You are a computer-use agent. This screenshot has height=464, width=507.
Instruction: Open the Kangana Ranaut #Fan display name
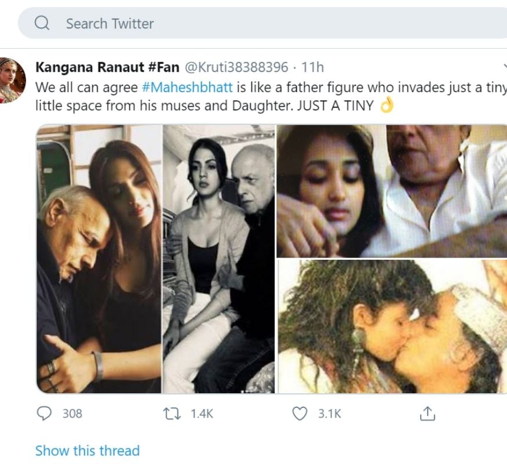[x=107, y=67]
